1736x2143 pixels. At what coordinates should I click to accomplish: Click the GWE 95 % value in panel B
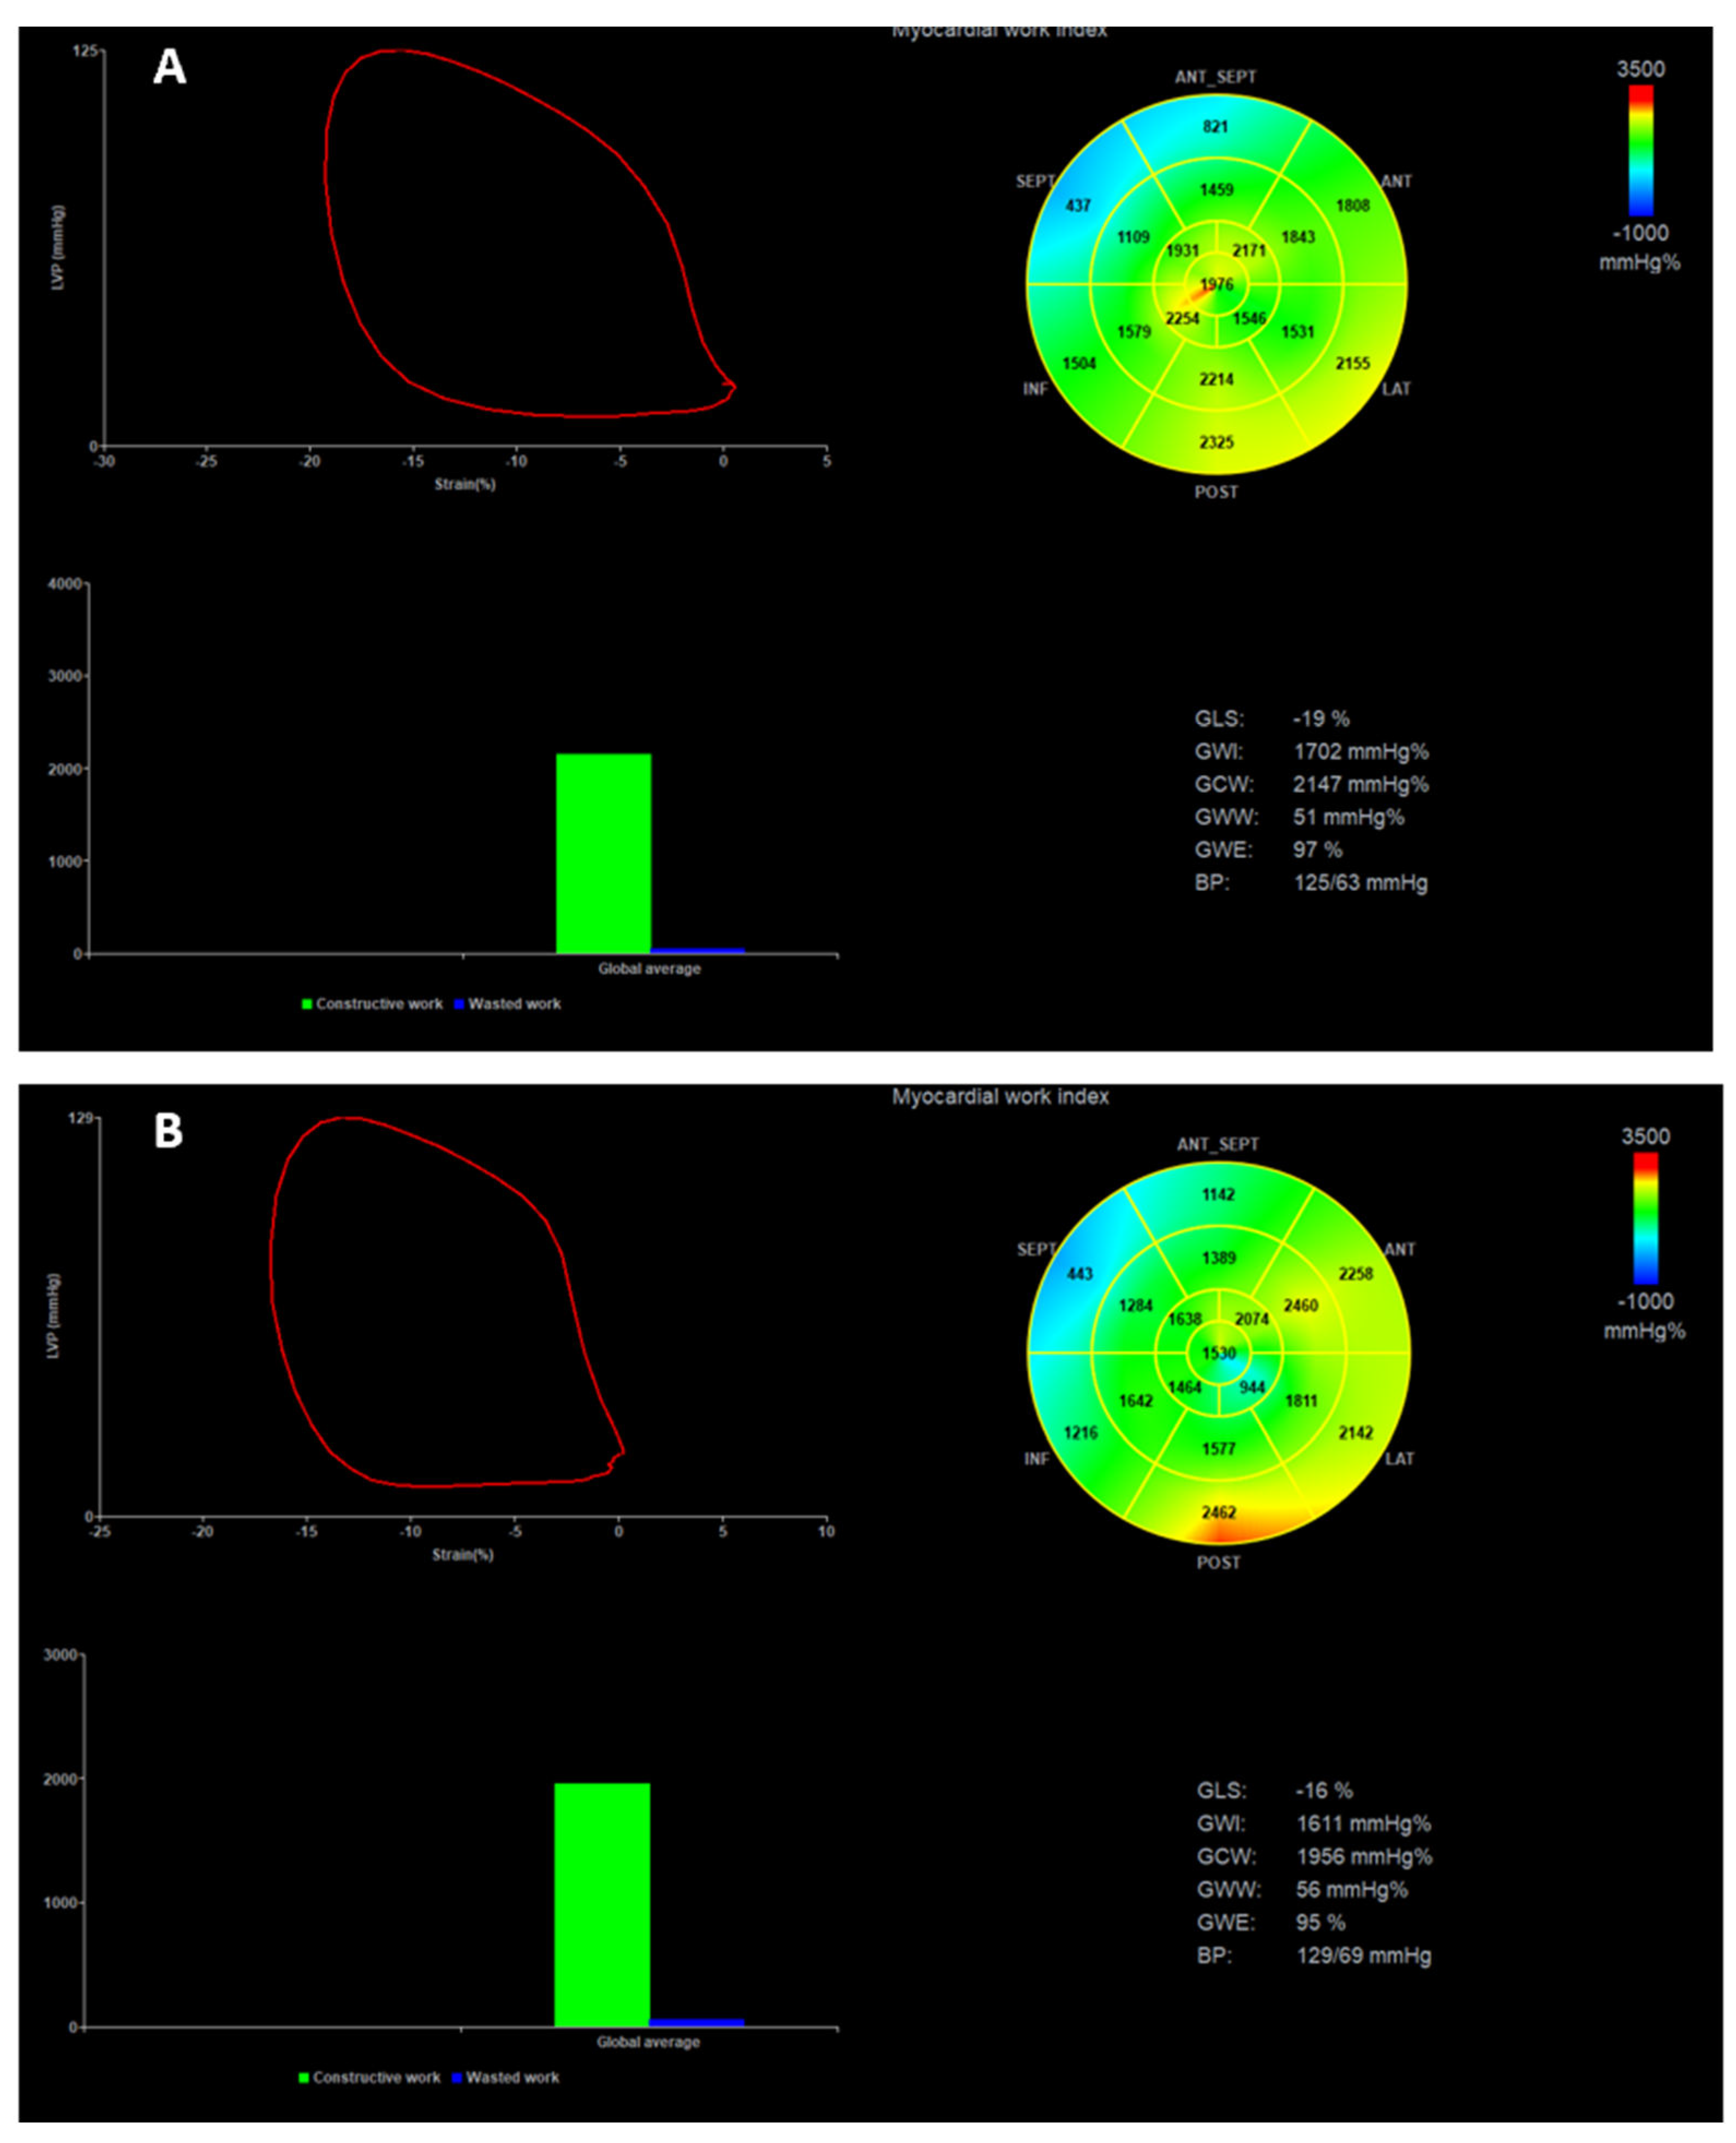point(1320,1923)
